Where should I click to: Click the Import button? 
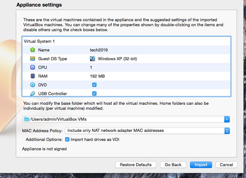point(201,165)
